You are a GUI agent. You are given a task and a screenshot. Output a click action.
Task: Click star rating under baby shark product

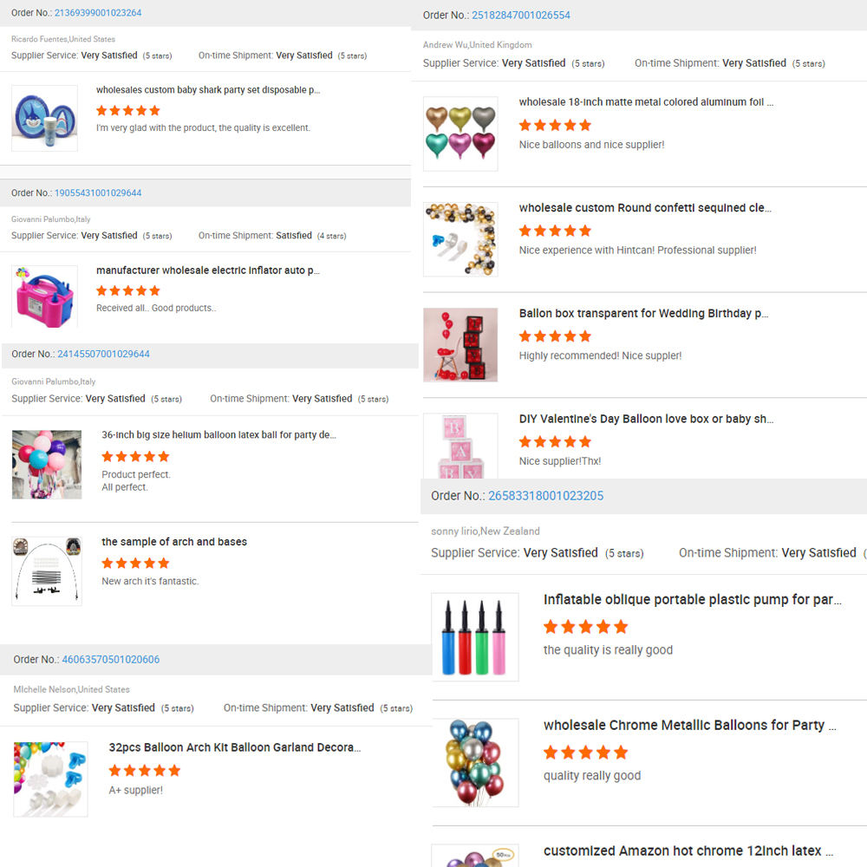coord(128,111)
